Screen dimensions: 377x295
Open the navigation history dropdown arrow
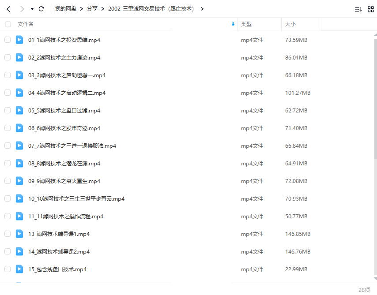click(32, 9)
